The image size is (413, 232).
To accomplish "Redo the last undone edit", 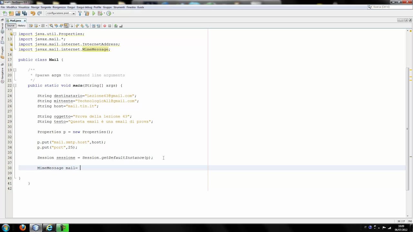I will tap(39, 13).
